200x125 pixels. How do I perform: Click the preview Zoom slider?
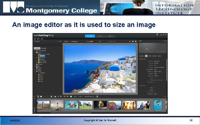point(91,41)
